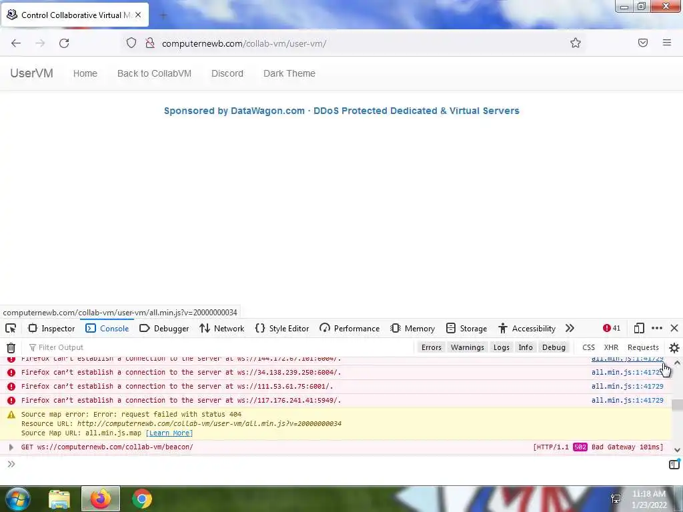This screenshot has width=683, height=512.
Task: Click the red error count badge showing 41
Action: coord(611,328)
